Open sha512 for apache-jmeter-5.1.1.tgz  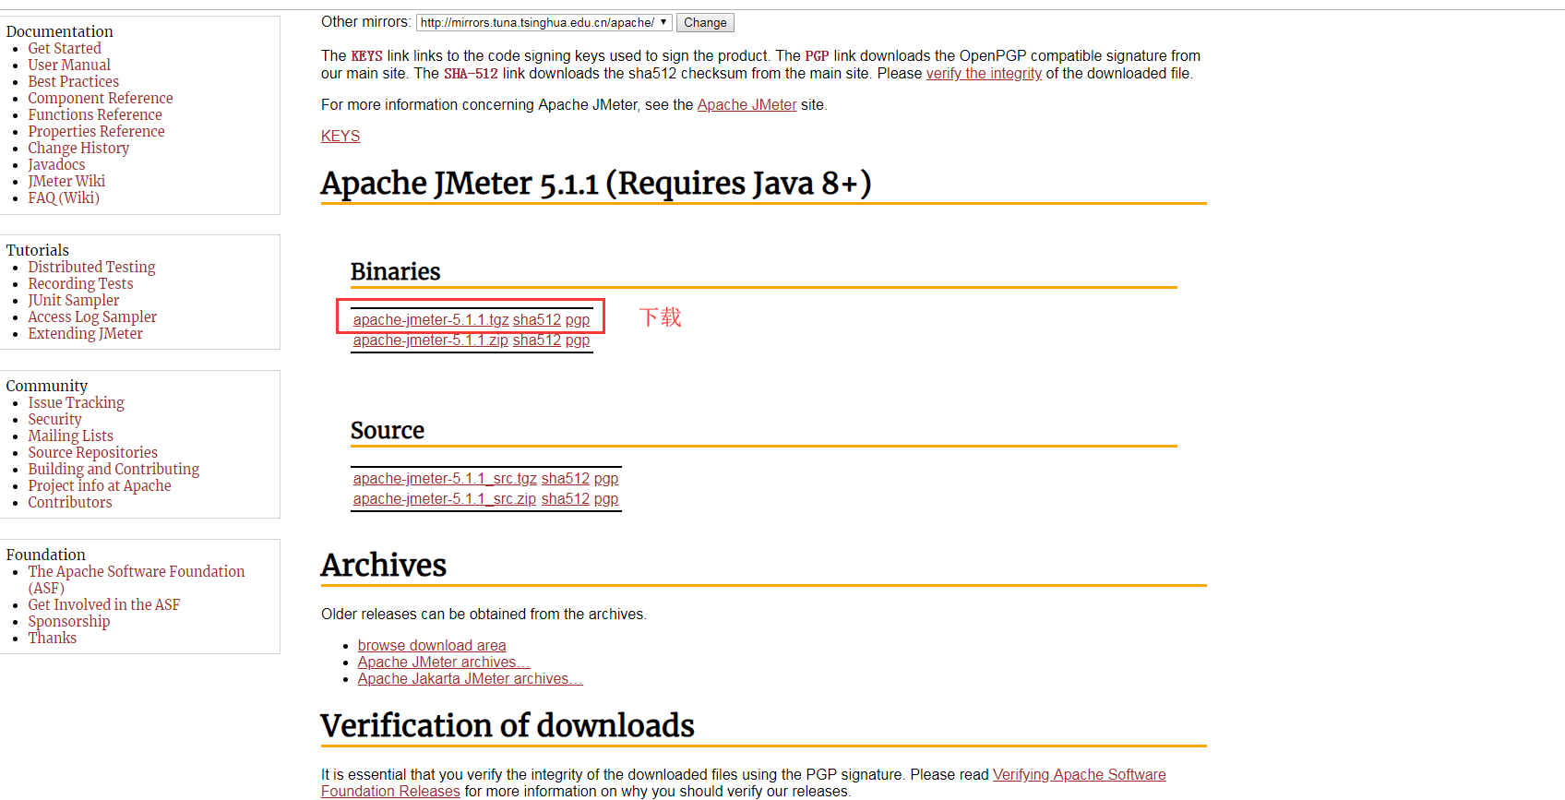click(537, 319)
